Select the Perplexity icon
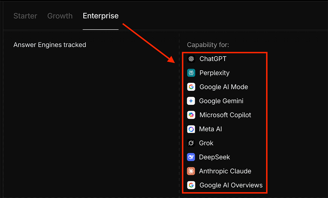The width and height of the screenshot is (328, 198). click(191, 73)
